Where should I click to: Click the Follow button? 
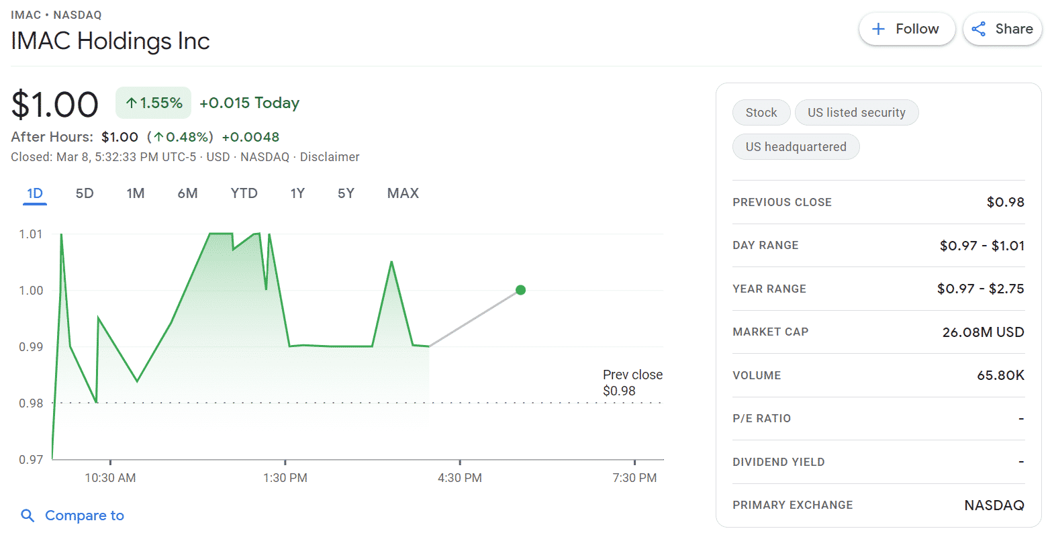(x=907, y=29)
